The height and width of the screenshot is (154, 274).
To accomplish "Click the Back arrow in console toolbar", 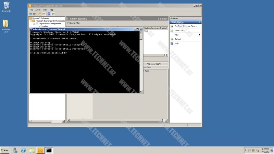I will 30,14.
